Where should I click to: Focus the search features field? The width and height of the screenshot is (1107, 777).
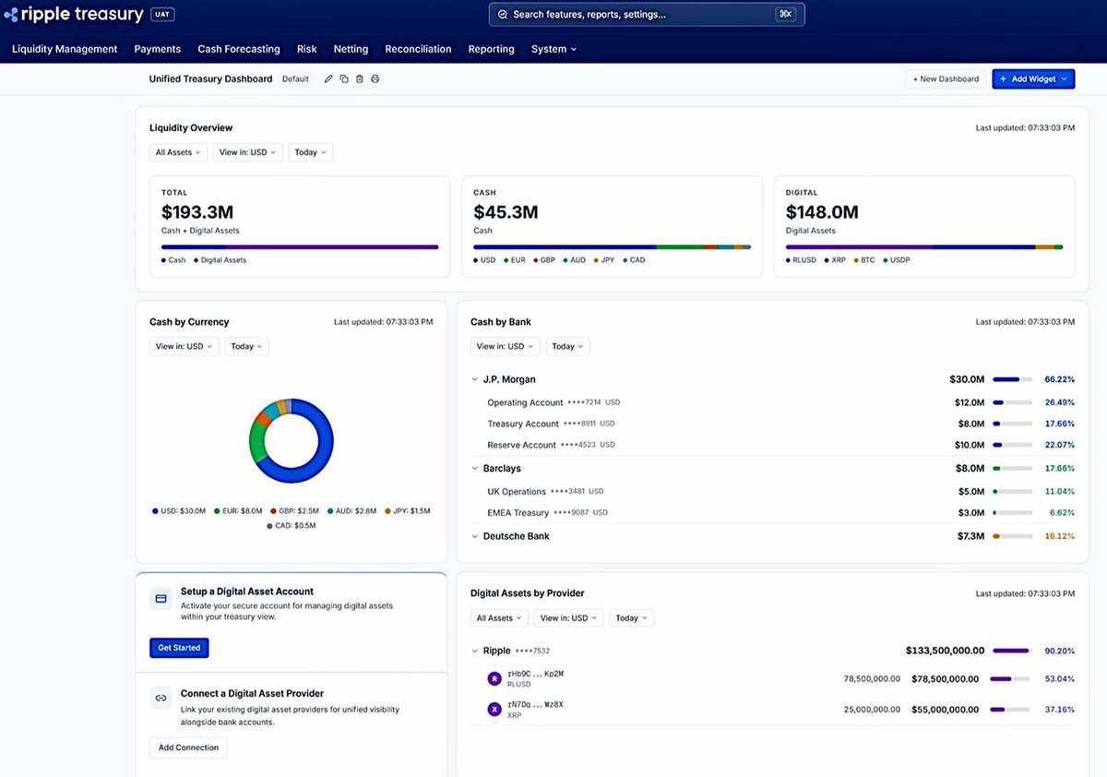pyautogui.click(x=647, y=15)
